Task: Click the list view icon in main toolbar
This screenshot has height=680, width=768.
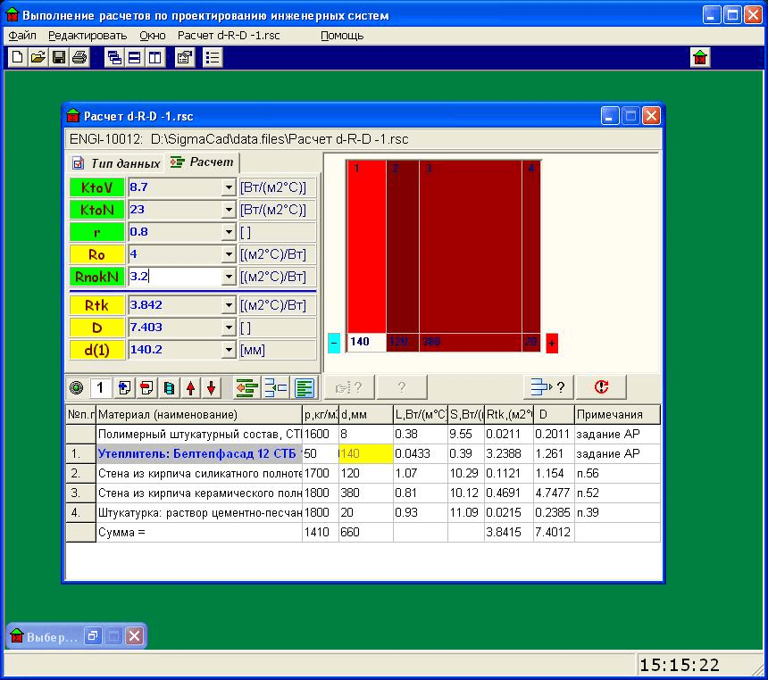Action: [x=212, y=58]
